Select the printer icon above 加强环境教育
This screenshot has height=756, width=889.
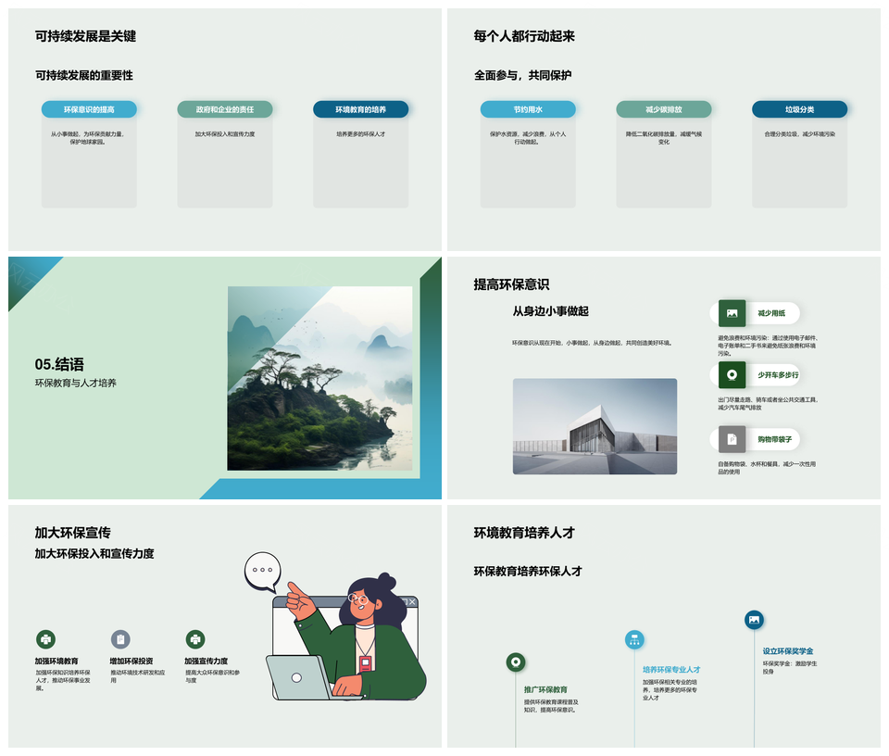pos(46,639)
